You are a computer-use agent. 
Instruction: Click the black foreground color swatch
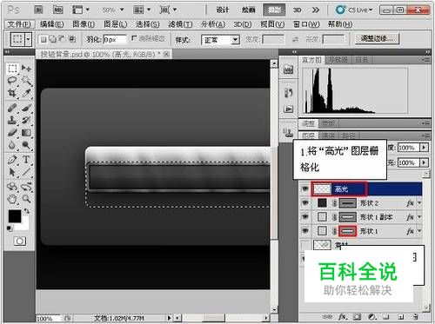point(15,216)
